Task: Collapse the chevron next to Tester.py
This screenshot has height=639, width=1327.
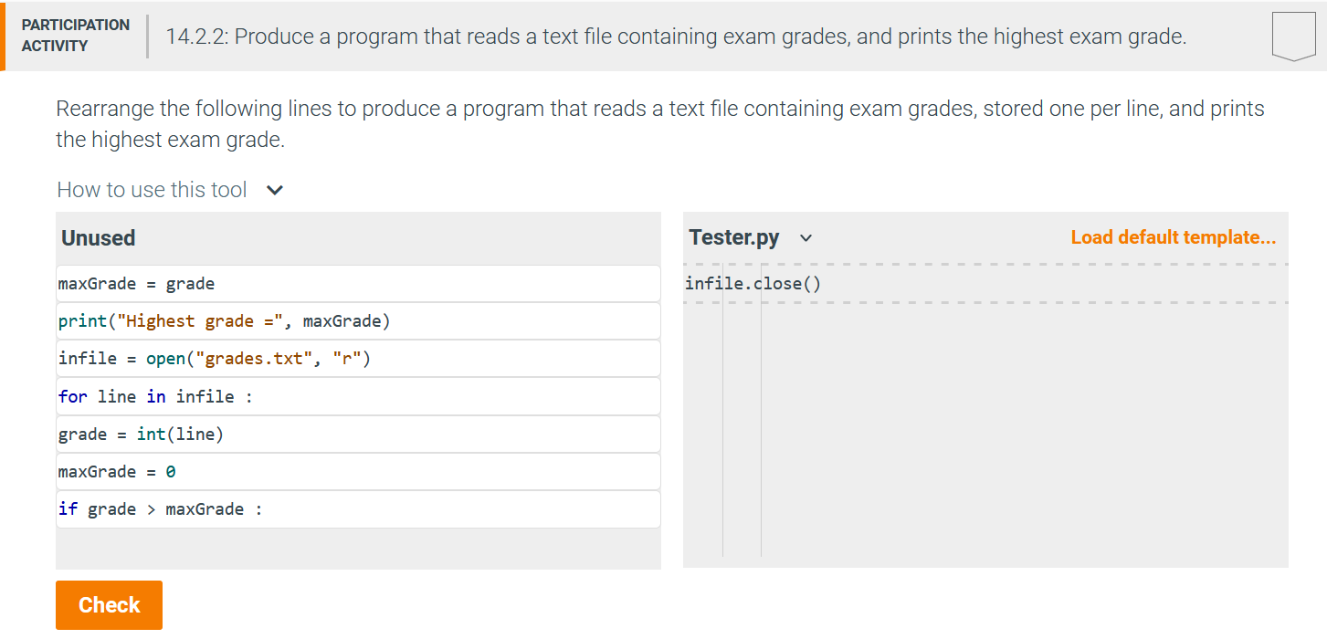Action: click(805, 237)
